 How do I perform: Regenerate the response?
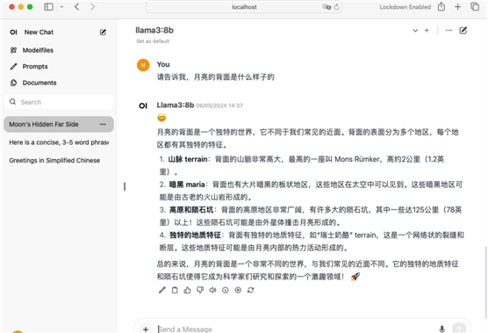(250, 290)
